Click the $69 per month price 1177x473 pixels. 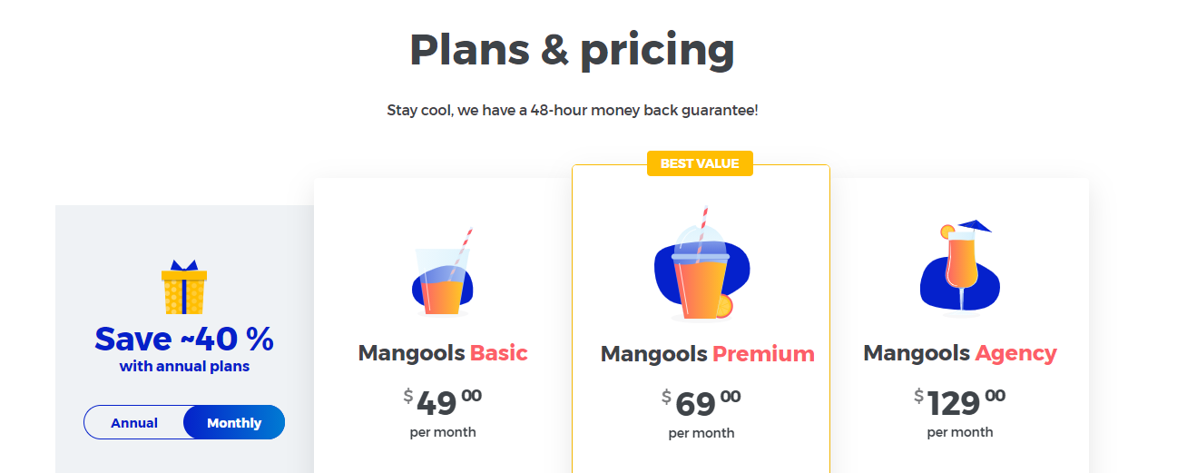701,413
